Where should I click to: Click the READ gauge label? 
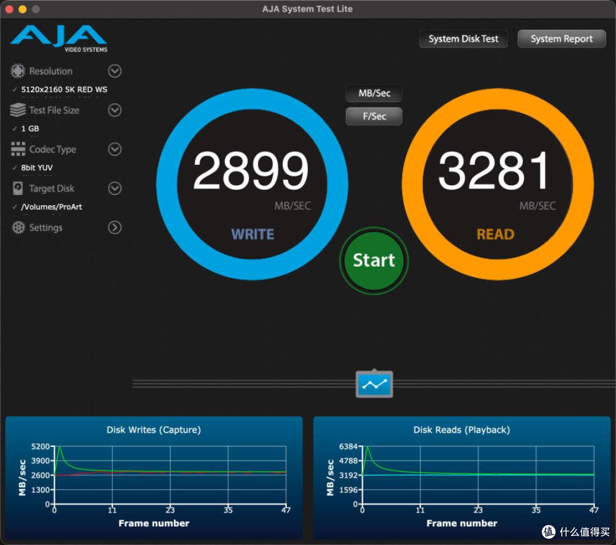[496, 234]
